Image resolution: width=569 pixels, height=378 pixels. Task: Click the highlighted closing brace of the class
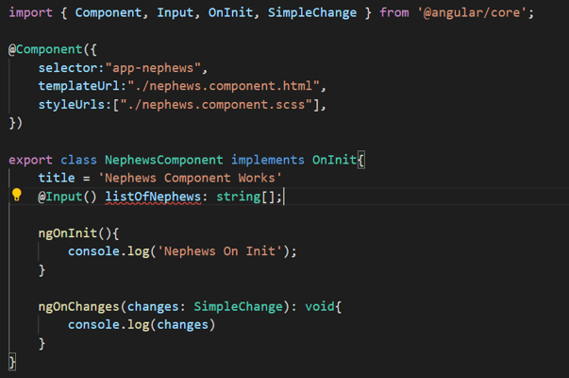tap(12, 362)
